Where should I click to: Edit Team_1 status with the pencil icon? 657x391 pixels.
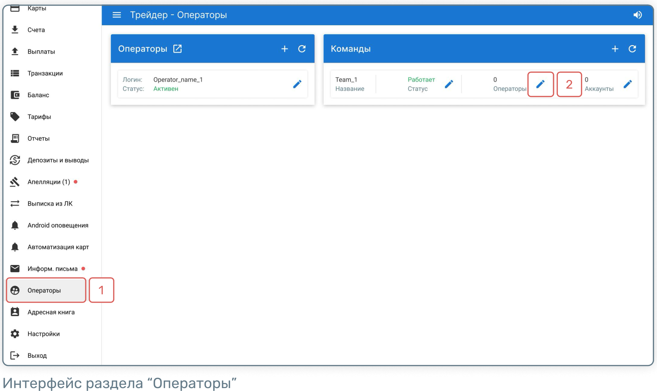449,84
